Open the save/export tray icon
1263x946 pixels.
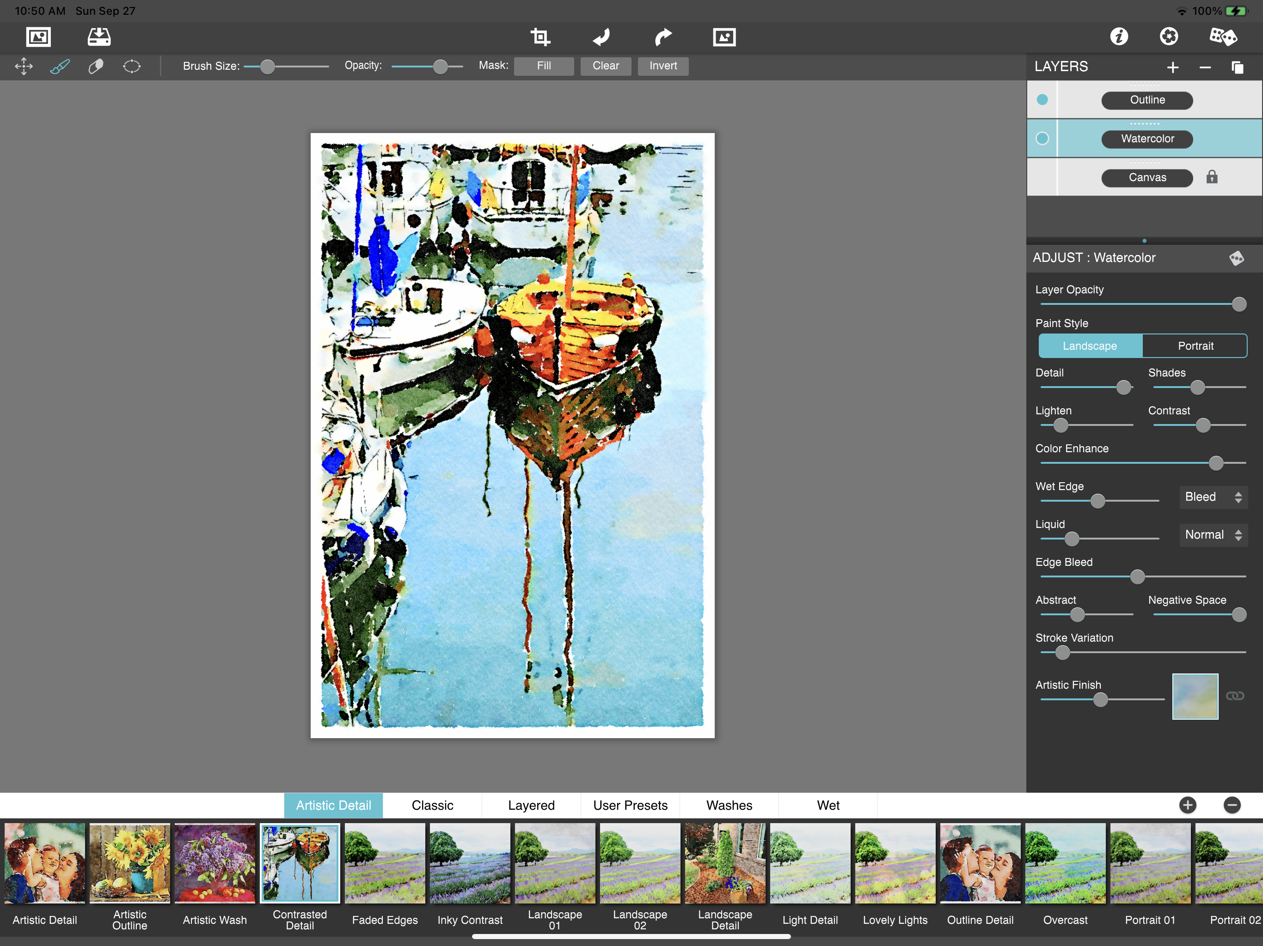tap(99, 37)
